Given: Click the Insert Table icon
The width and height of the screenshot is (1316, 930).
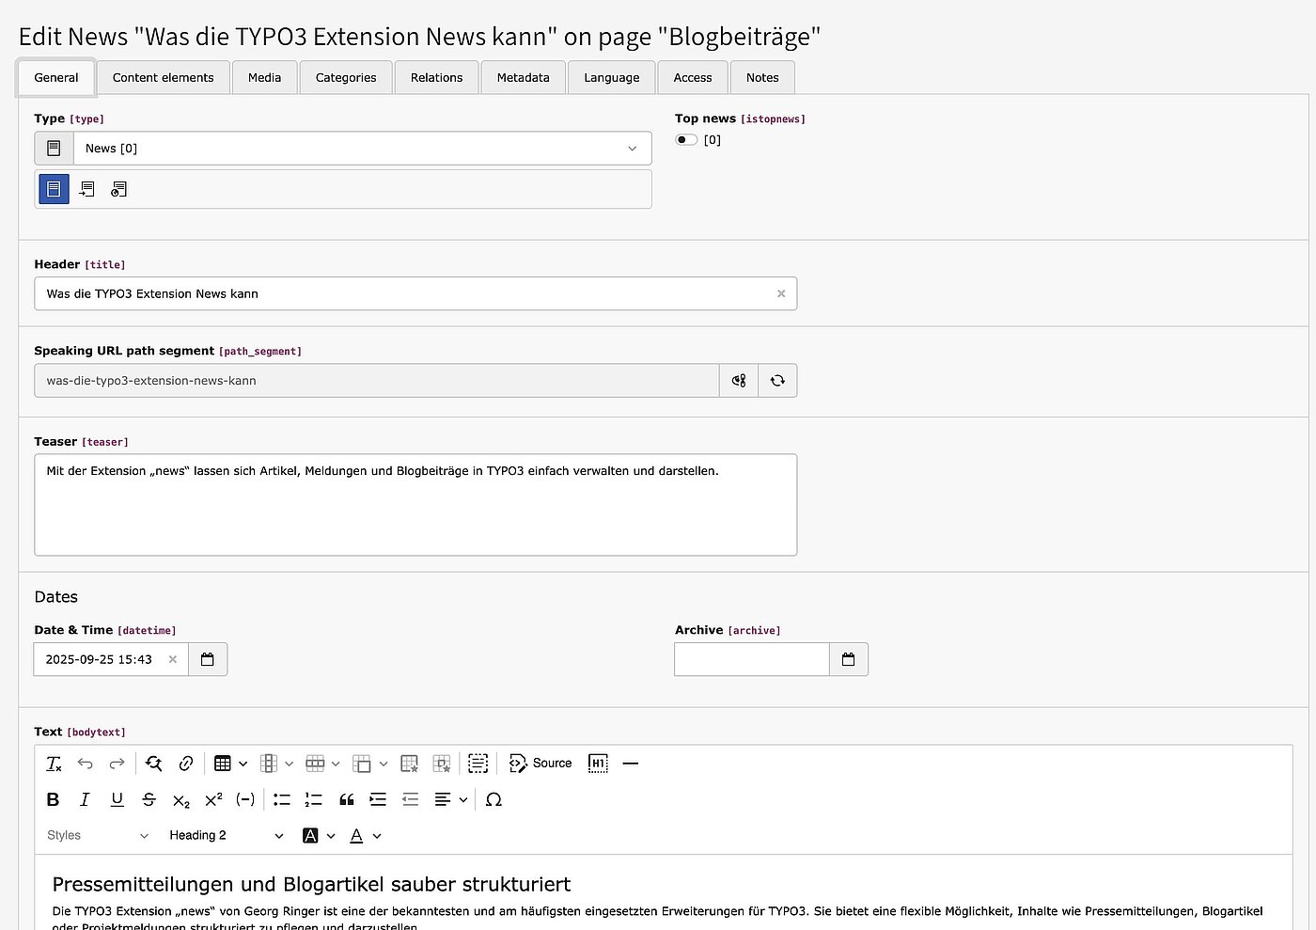Looking at the screenshot, I should (223, 763).
